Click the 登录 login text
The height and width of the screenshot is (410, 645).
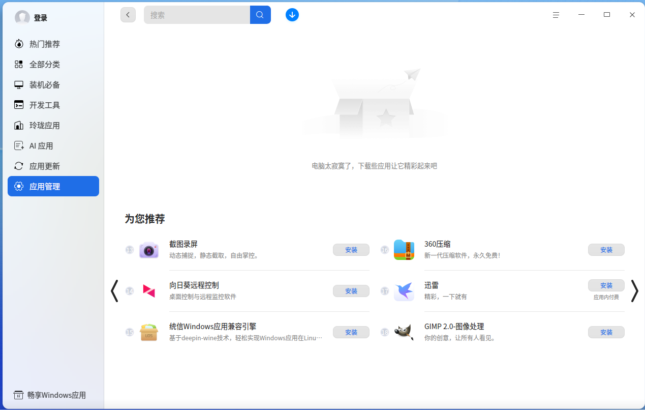41,18
